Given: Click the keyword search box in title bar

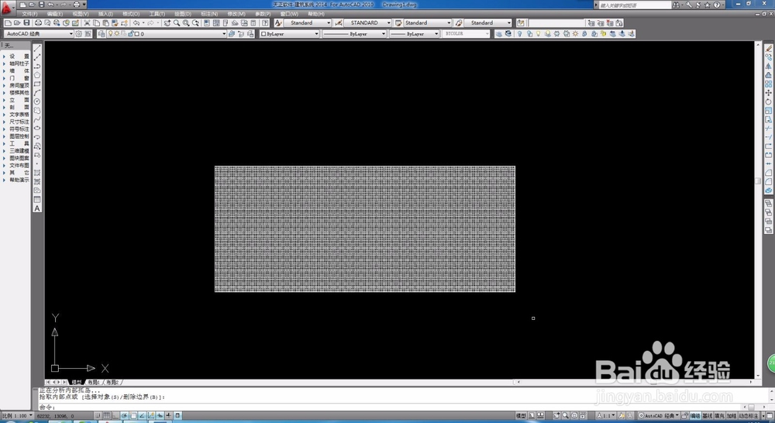Looking at the screenshot, I should 635,5.
